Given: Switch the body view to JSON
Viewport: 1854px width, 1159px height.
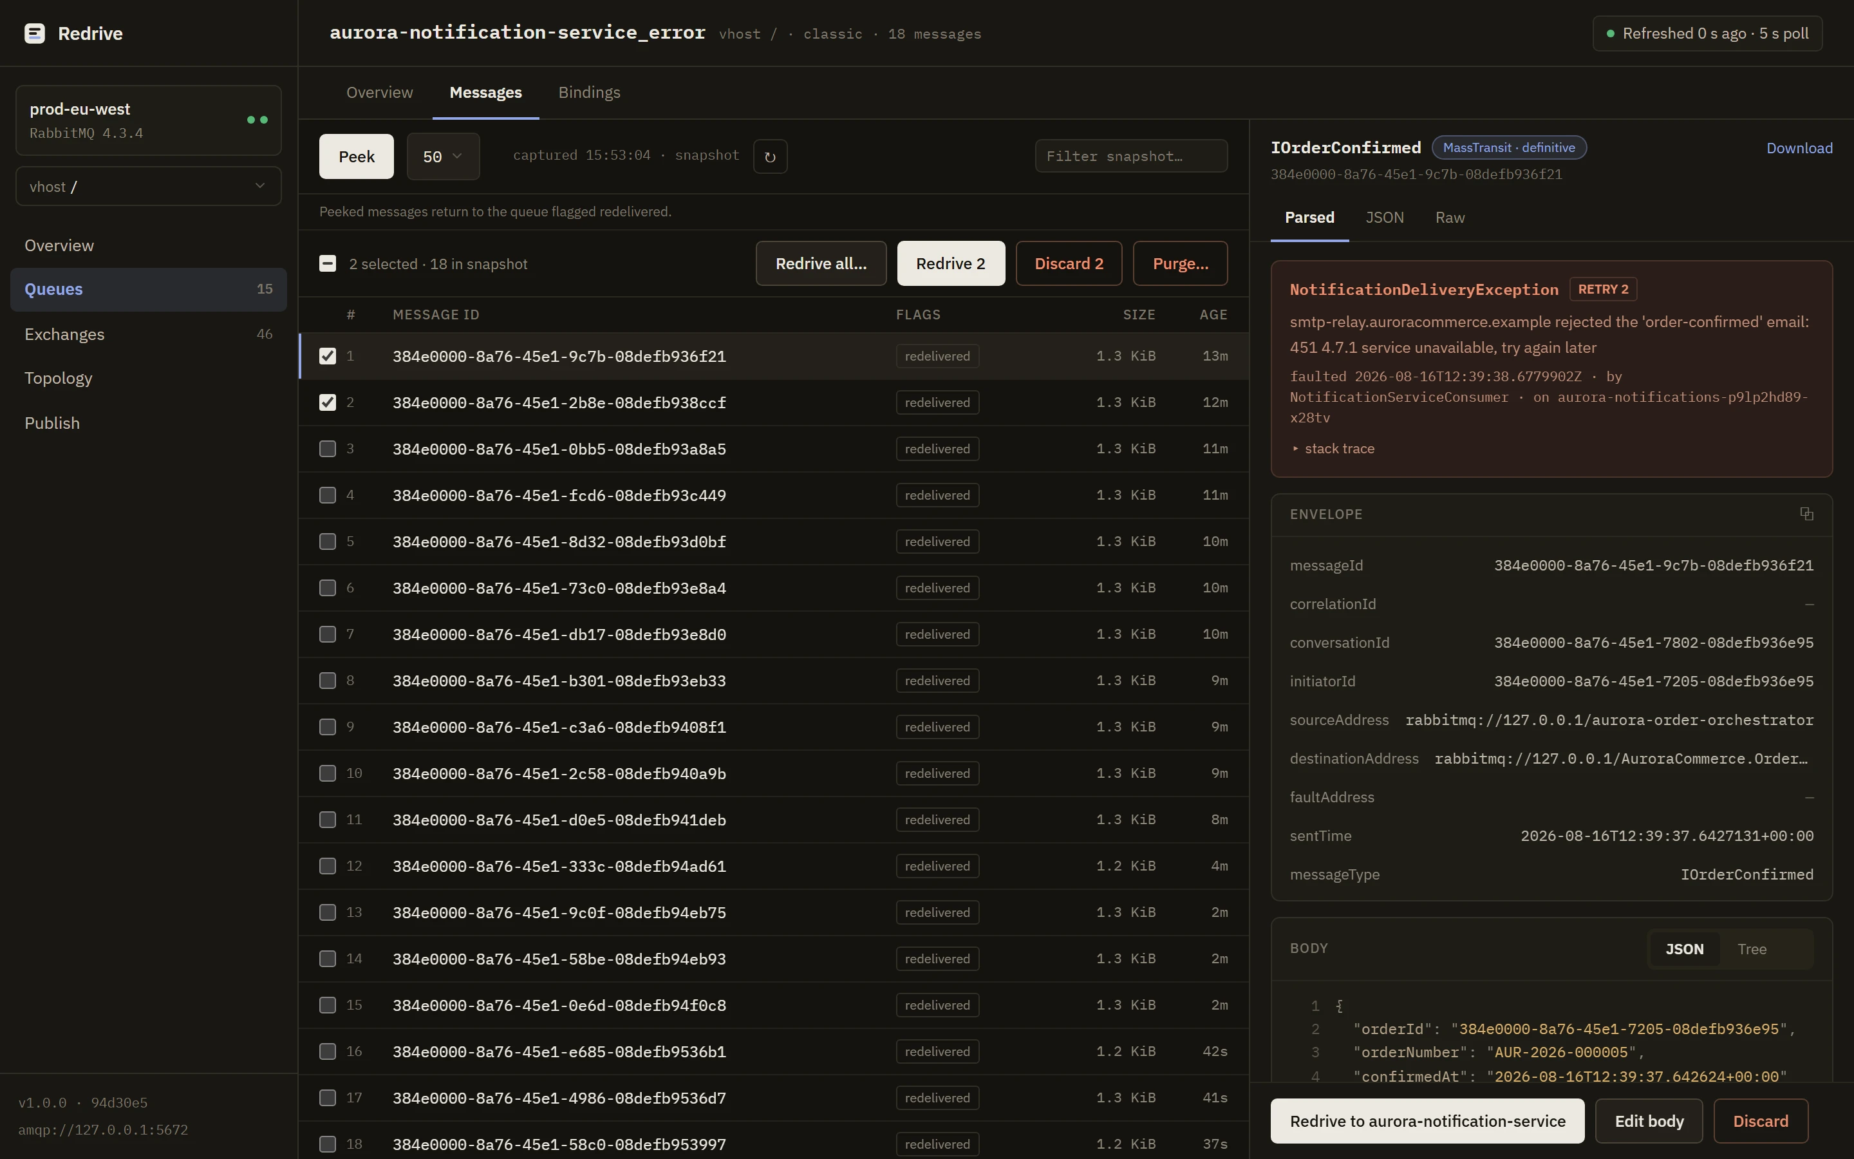Looking at the screenshot, I should pyautogui.click(x=1684, y=949).
